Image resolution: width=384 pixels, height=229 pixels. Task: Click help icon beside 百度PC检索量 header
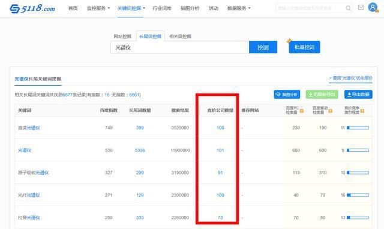(x=302, y=111)
